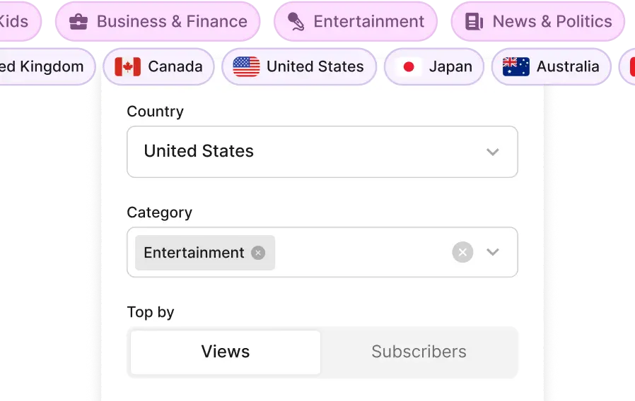Open the Country dropdown

pyautogui.click(x=322, y=152)
